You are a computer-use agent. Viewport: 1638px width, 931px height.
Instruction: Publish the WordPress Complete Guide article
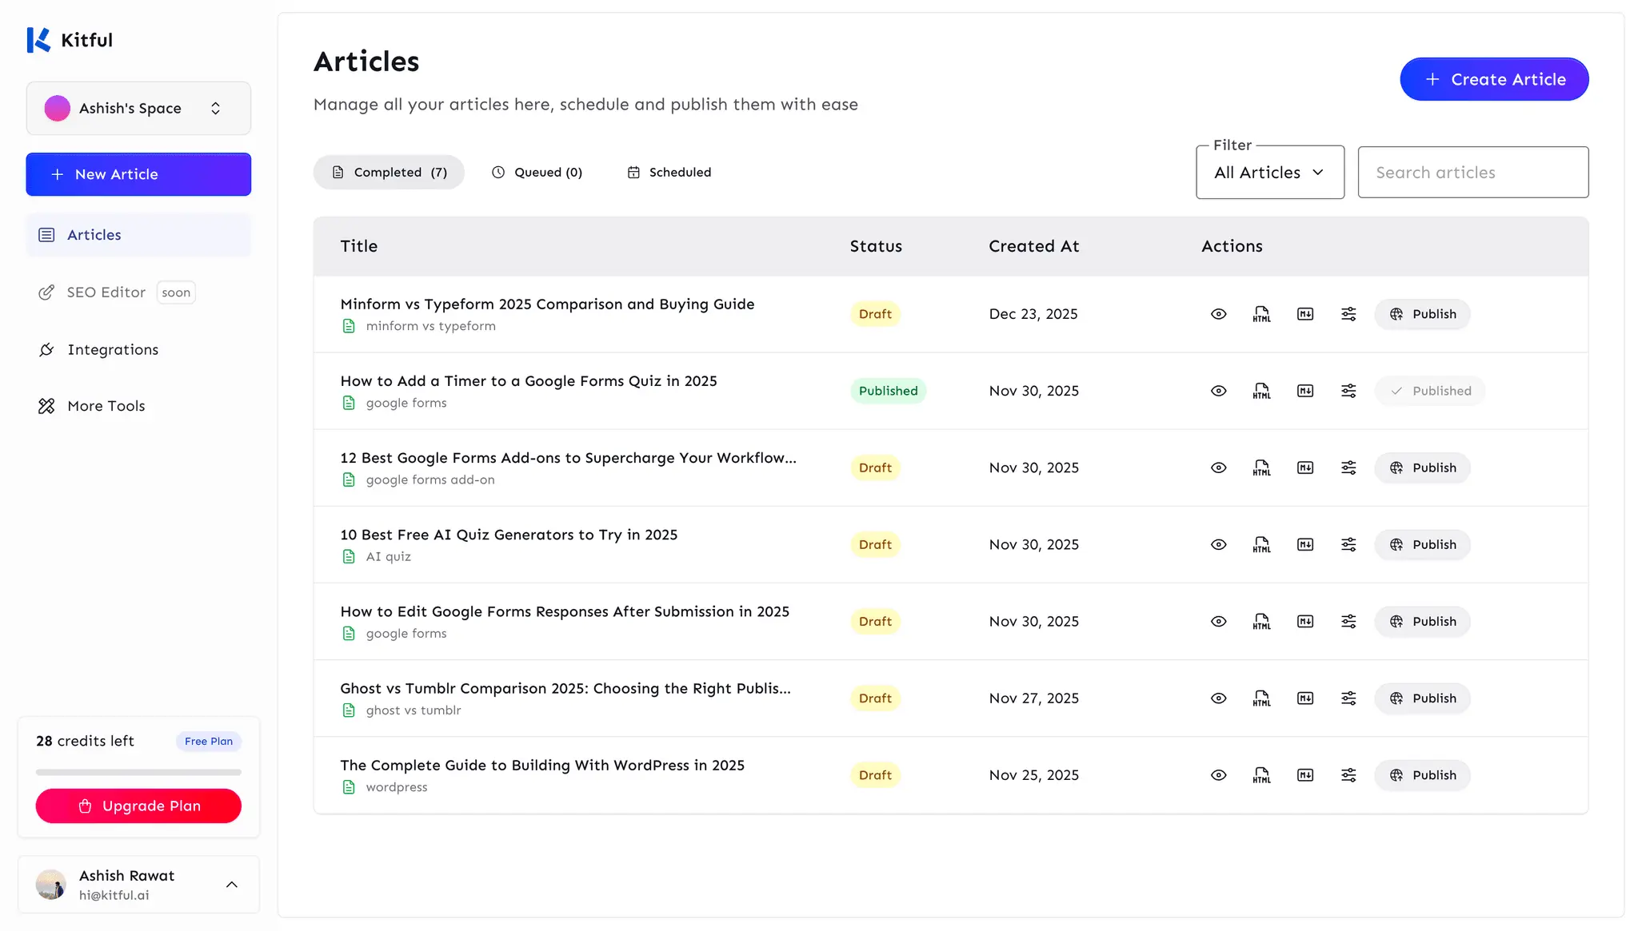click(1422, 774)
